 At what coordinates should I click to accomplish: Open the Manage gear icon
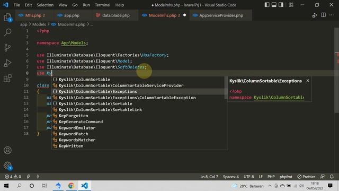click(7, 166)
